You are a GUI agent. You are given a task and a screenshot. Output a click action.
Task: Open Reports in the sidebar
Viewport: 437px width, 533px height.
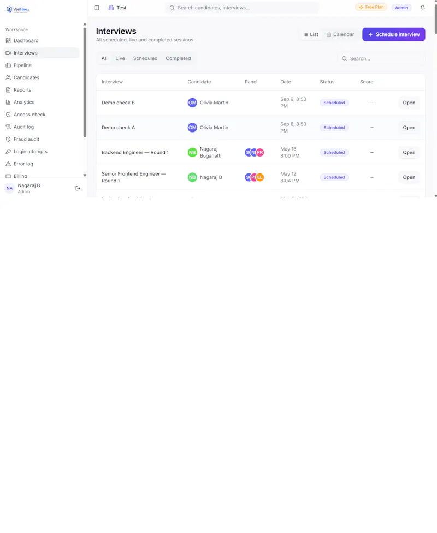pyautogui.click(x=41, y=89)
